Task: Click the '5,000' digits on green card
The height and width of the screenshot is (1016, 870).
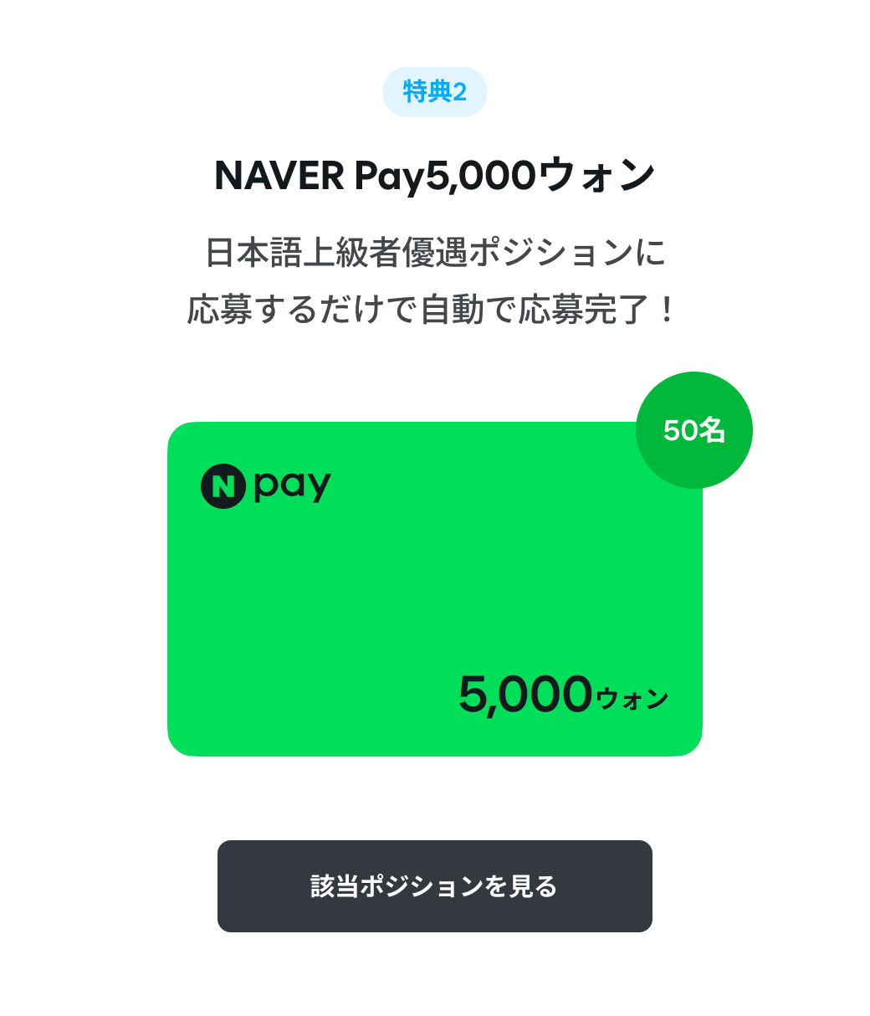Action: [x=525, y=695]
